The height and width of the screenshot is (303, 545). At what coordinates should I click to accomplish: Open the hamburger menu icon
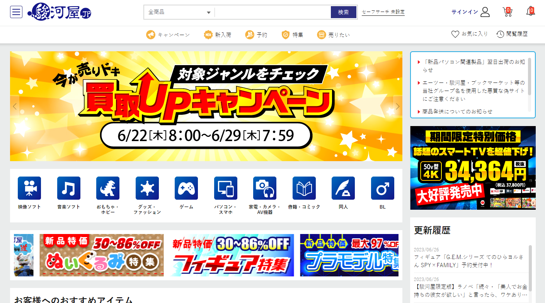pos(16,12)
